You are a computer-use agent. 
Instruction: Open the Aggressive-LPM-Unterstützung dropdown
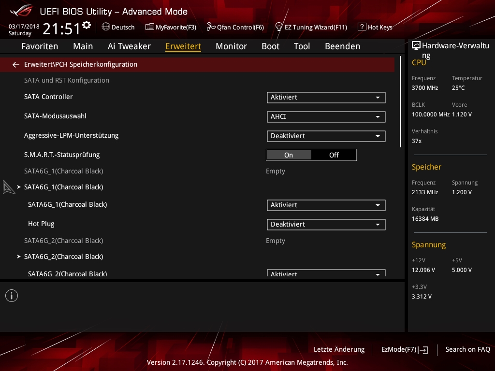pos(326,136)
